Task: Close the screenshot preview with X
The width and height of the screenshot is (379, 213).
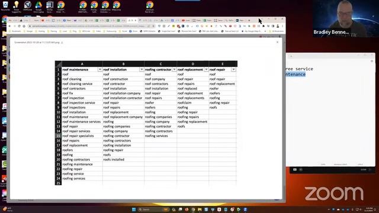Action: click(278, 42)
